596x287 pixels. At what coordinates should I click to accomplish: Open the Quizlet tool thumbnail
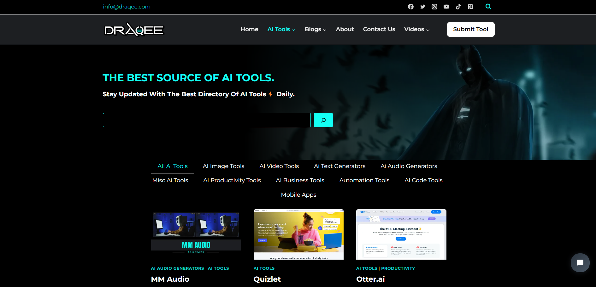coord(298,234)
